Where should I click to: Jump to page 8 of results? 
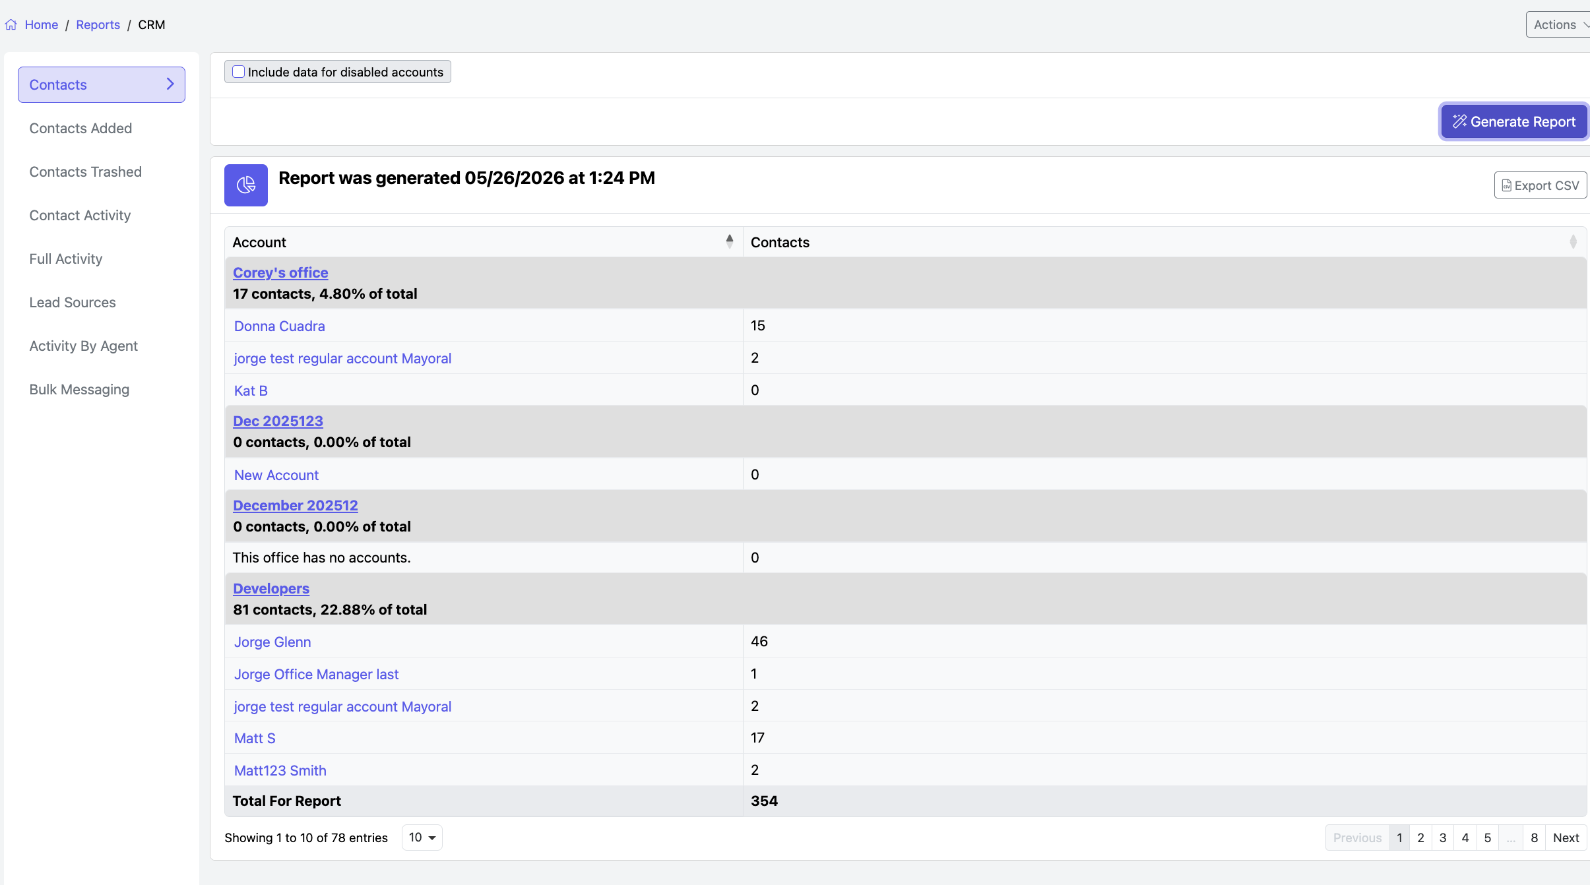(1535, 838)
